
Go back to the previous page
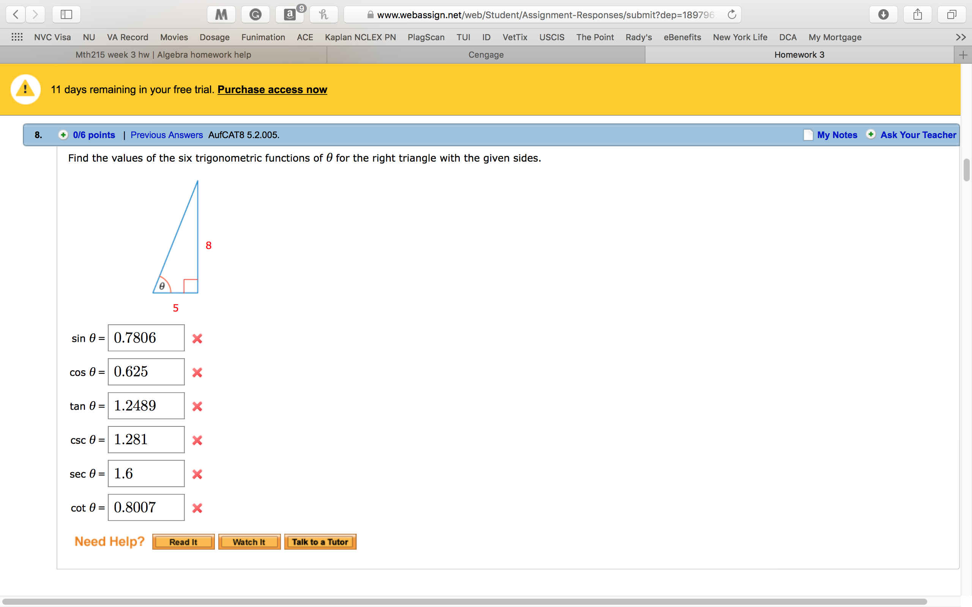point(16,15)
